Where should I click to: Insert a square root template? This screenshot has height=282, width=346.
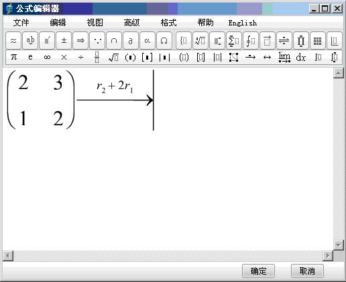(113, 58)
